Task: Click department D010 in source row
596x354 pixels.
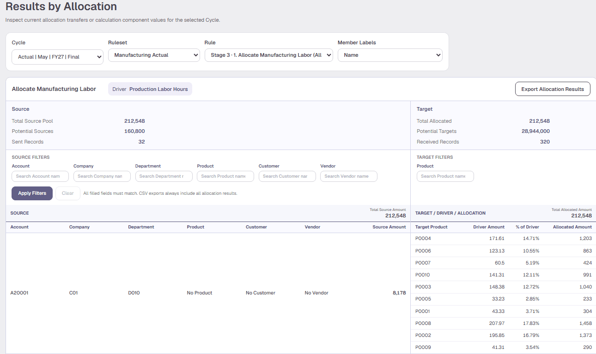Action: tap(134, 293)
